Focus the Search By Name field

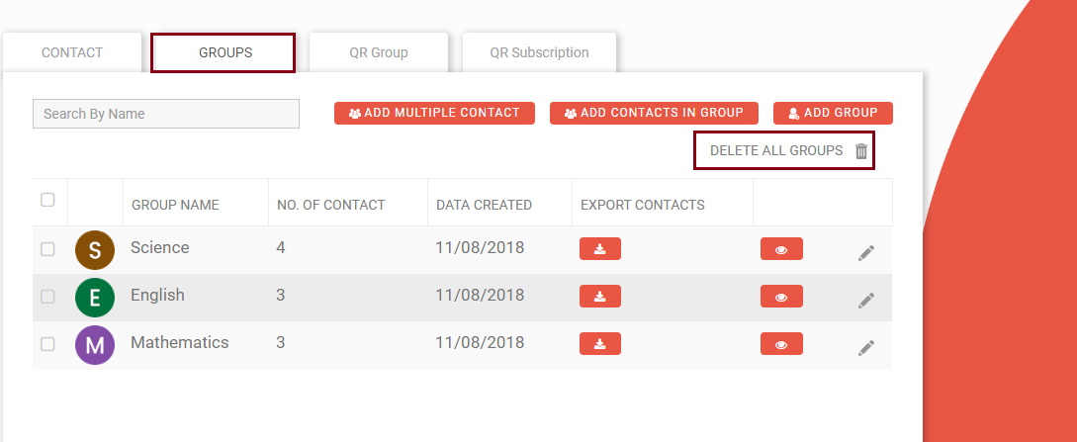pyautogui.click(x=166, y=114)
